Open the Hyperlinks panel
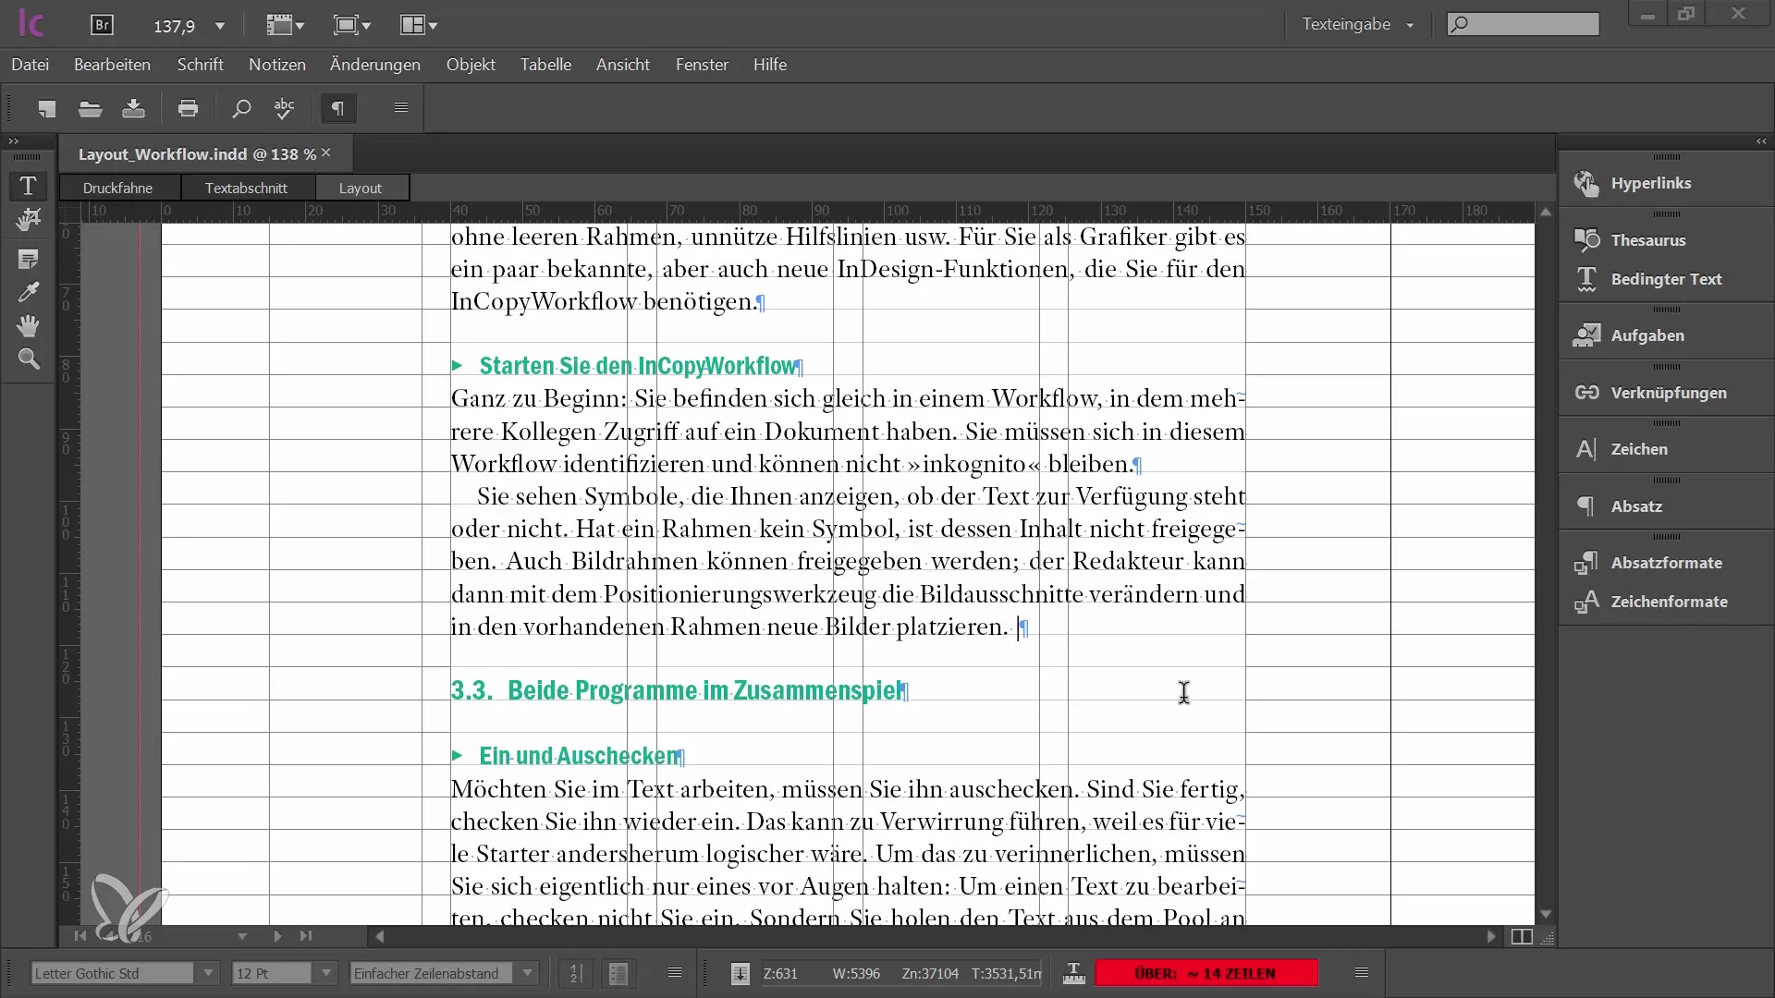Screen dimensions: 1775x998 coord(1650,183)
